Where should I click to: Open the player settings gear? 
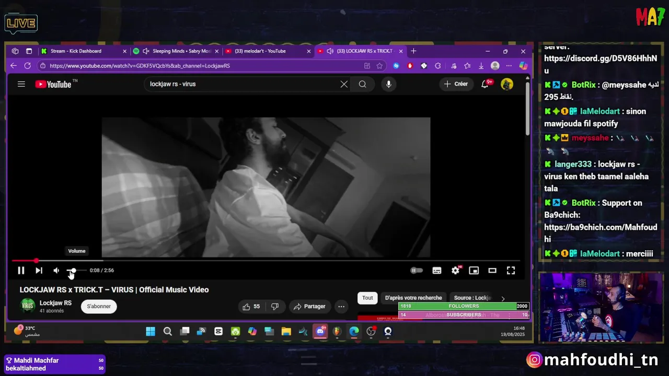point(456,271)
